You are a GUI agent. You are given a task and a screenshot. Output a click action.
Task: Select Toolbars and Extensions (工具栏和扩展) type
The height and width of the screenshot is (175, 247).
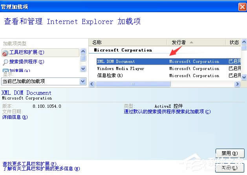[x=40, y=53]
